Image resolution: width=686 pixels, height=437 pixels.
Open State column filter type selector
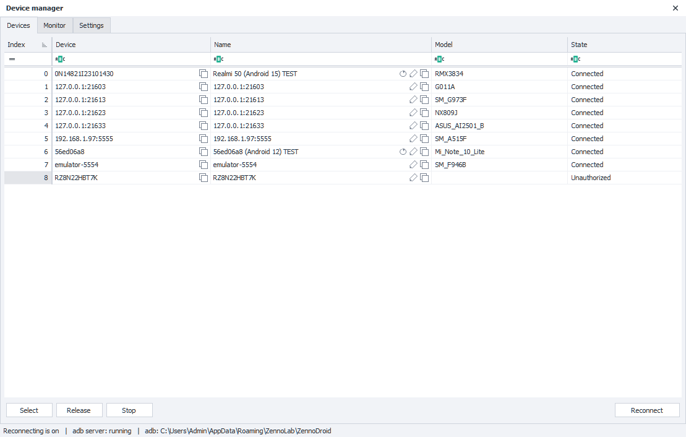(x=576, y=59)
